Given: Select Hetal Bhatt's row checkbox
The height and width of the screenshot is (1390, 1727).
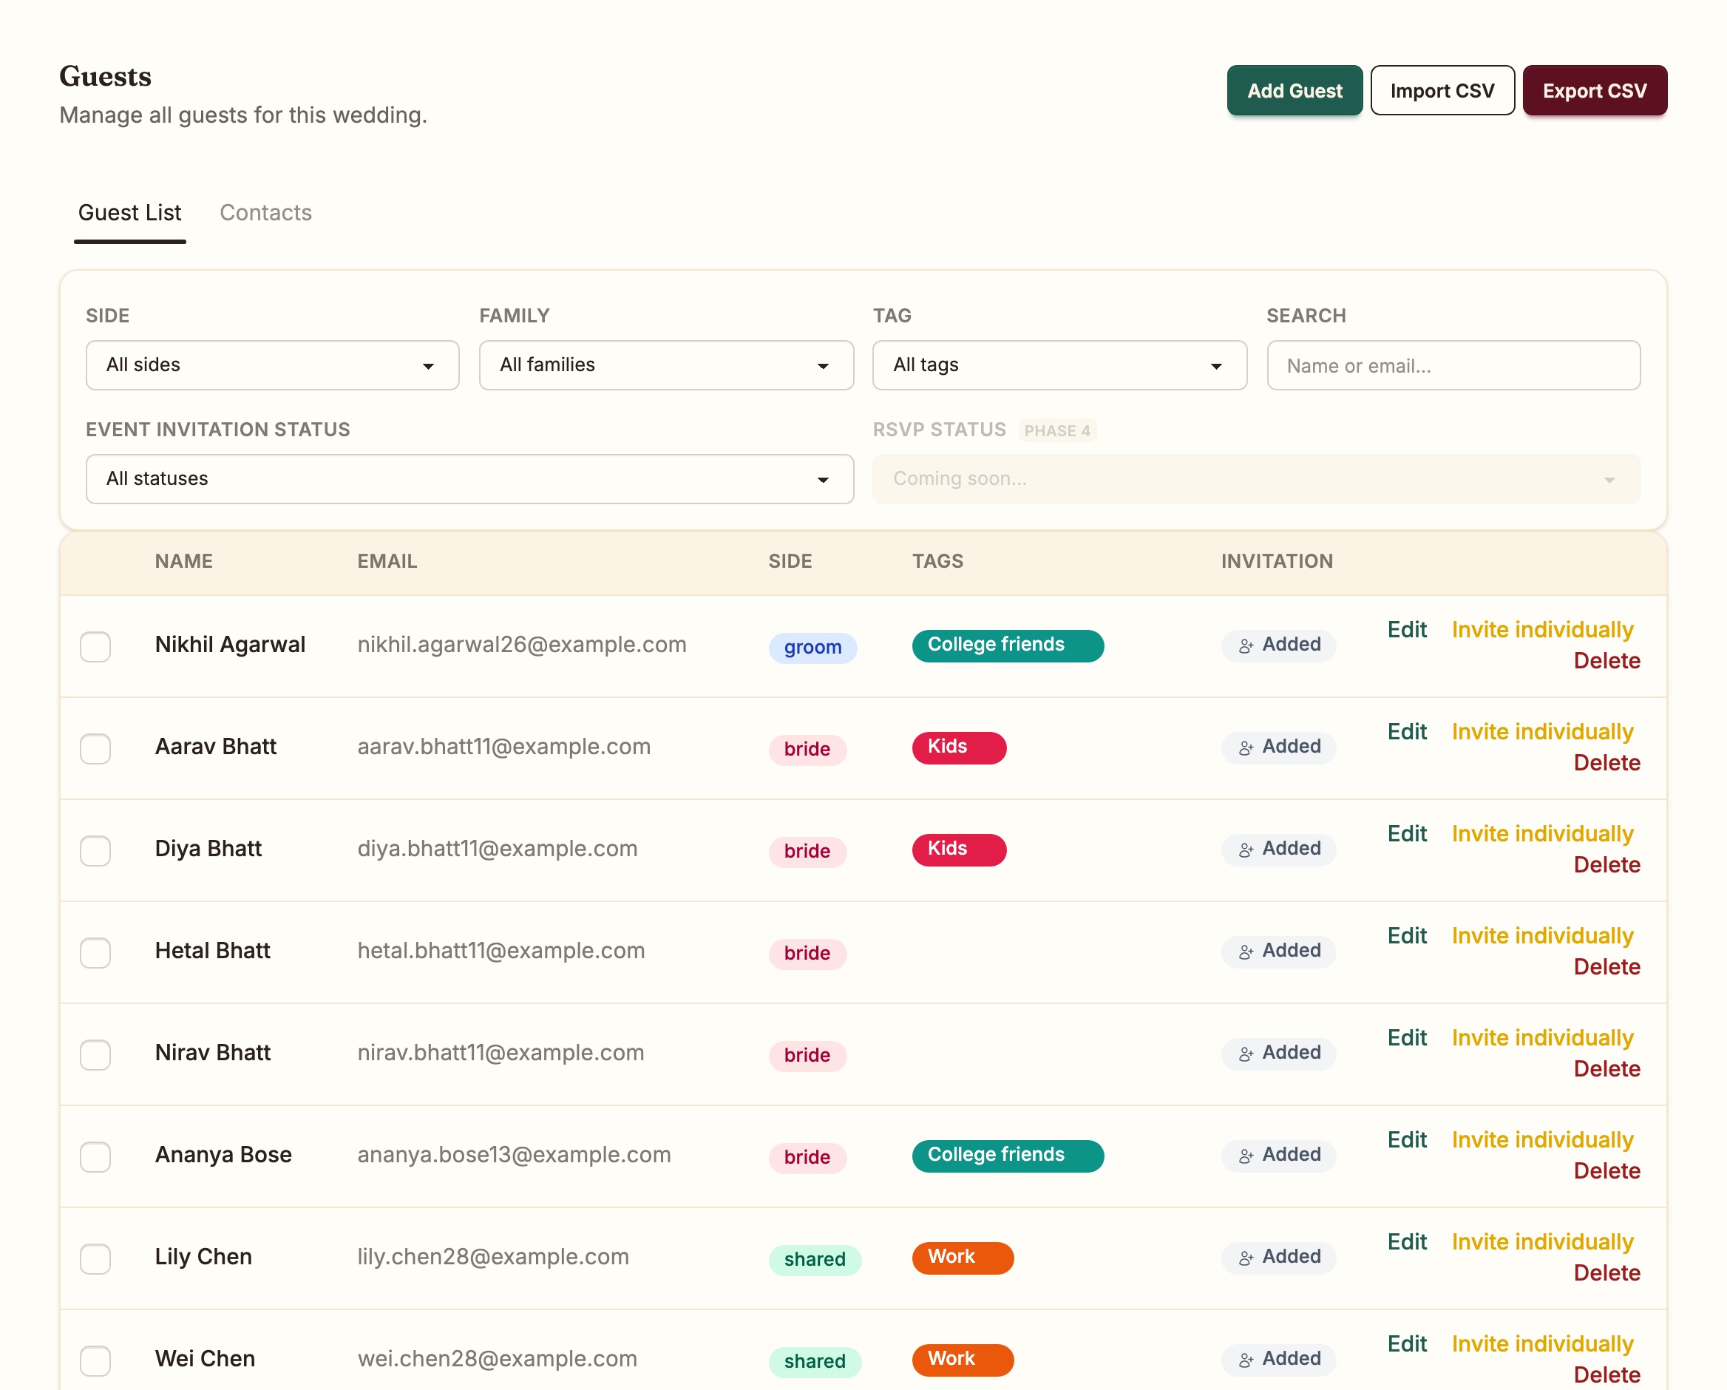Looking at the screenshot, I should tap(95, 952).
